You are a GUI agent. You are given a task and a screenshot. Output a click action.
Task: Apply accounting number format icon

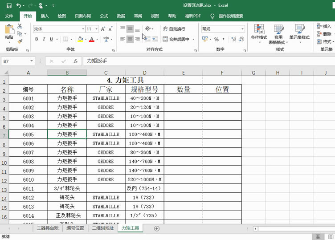[205, 39]
